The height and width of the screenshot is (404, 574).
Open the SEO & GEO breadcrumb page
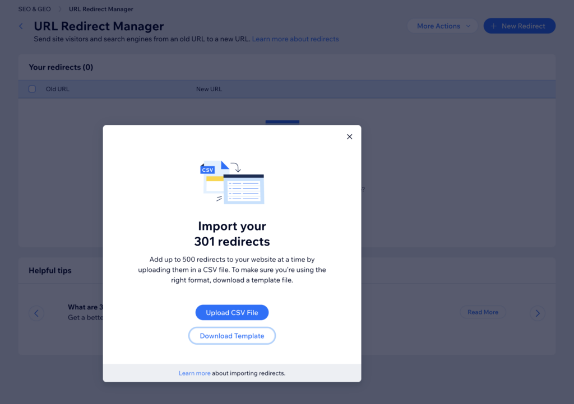tap(34, 9)
